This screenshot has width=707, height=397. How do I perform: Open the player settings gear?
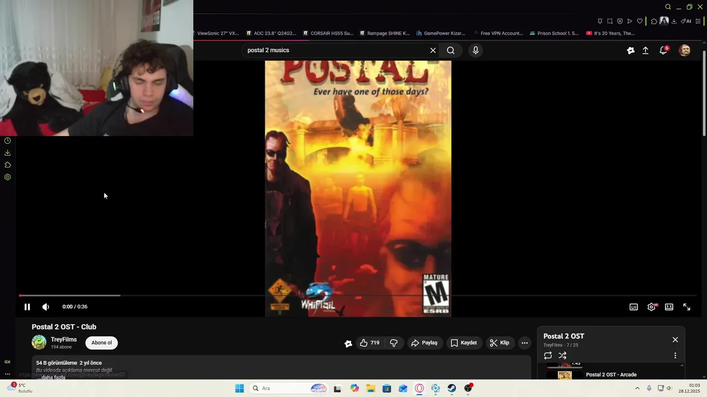[651, 307]
